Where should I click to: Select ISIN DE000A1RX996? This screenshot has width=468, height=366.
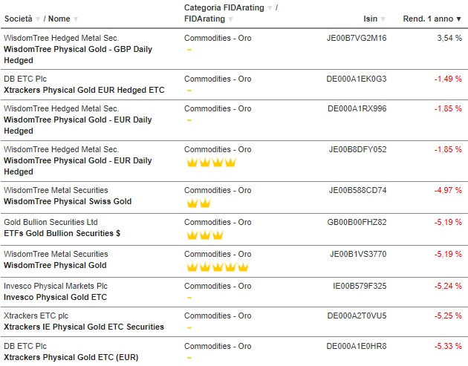click(357, 108)
